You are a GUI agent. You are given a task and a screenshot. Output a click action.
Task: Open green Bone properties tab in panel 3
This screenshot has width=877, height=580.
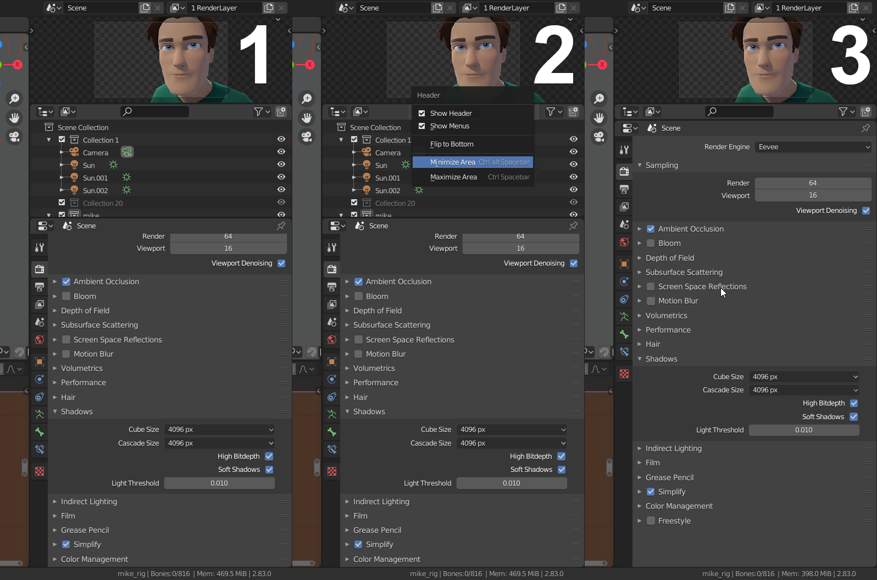[x=624, y=334]
